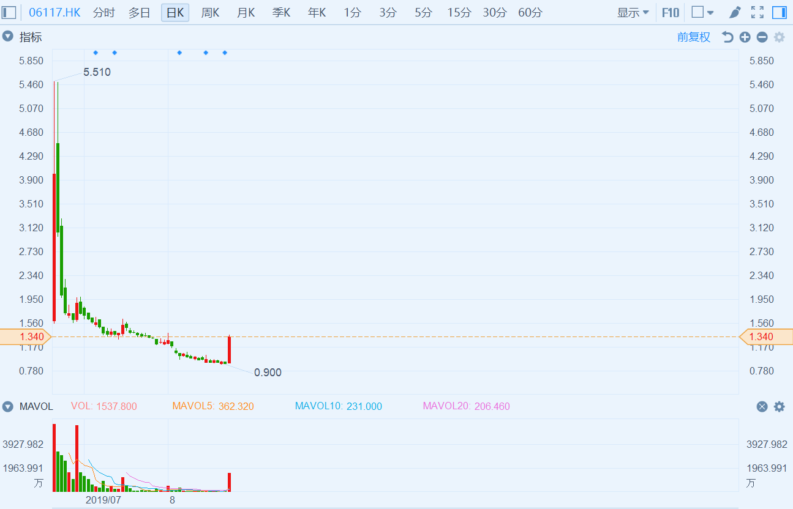Screen dimensions: 793x509
Task: Click the tallest first red volume bar
Action: click(54, 458)
